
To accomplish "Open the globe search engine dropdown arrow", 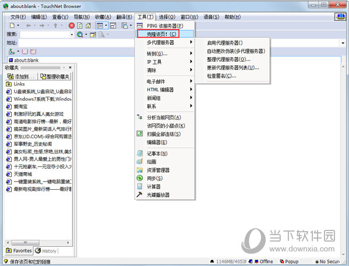I will coord(86,34).
